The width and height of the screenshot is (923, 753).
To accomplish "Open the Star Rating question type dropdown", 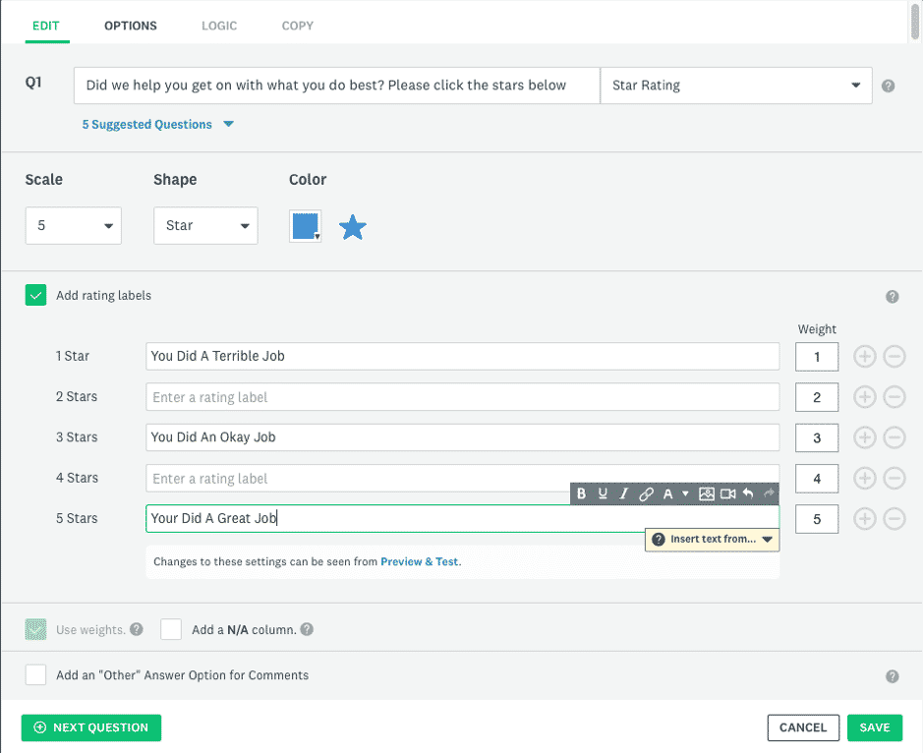I will click(735, 86).
